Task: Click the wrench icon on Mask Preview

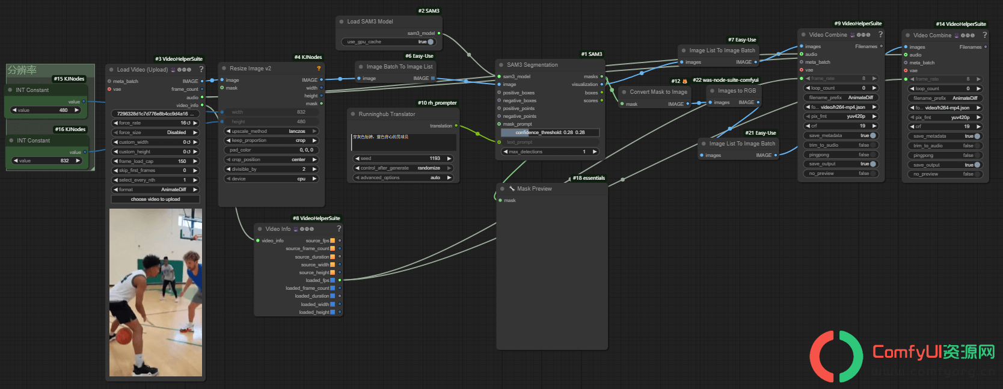Action: coord(512,188)
